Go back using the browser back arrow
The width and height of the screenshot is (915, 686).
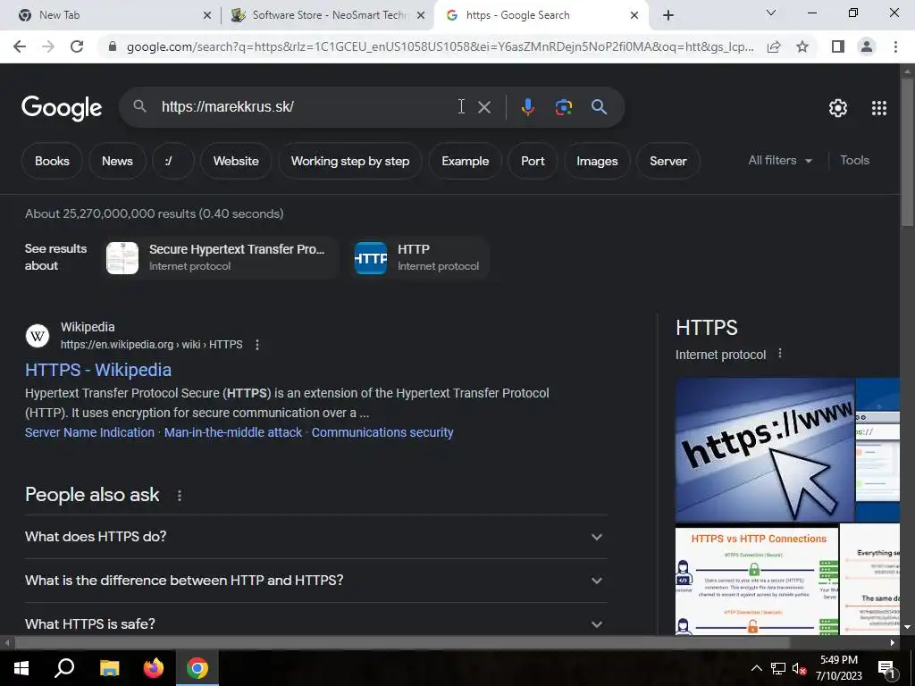(x=20, y=46)
